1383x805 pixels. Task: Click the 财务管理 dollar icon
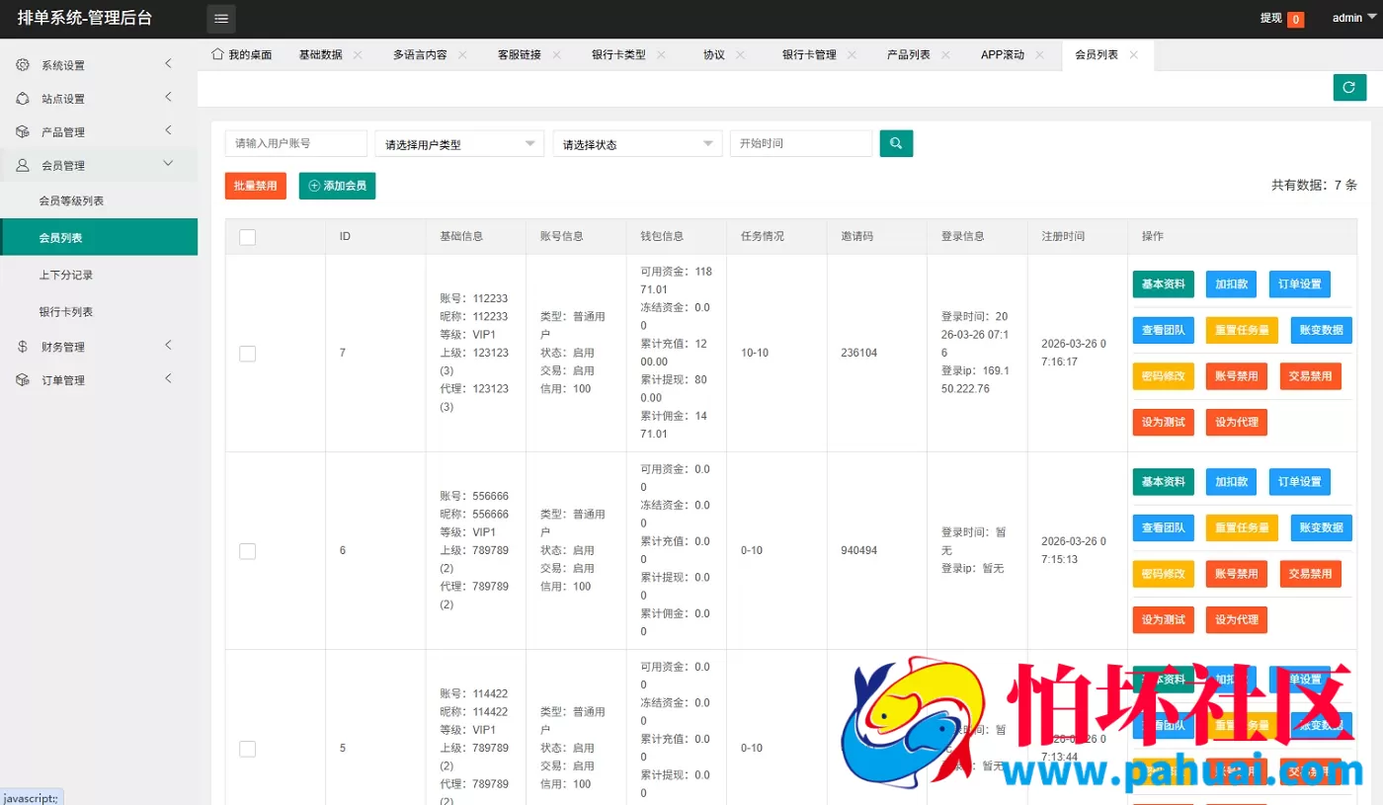click(x=23, y=347)
